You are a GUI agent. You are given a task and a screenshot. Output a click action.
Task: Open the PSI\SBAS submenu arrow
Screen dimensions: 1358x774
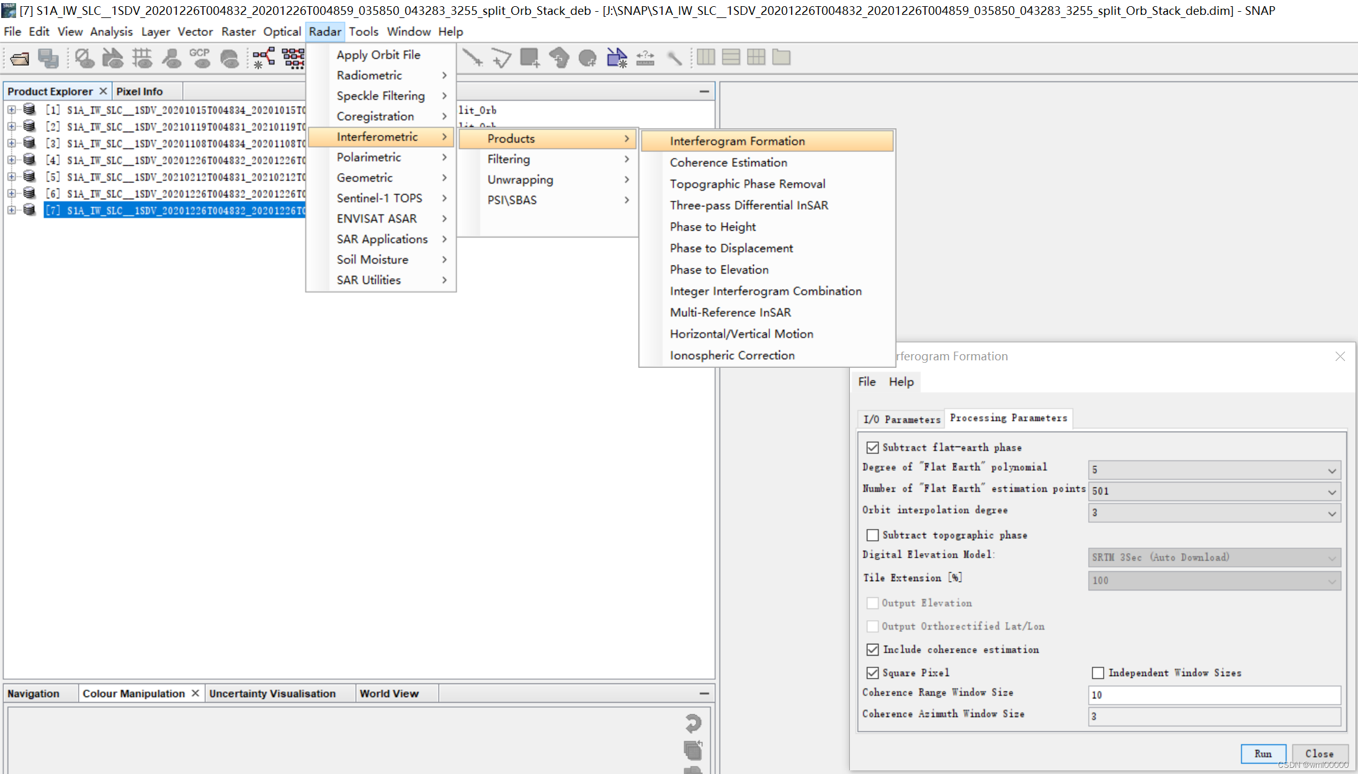tap(627, 200)
